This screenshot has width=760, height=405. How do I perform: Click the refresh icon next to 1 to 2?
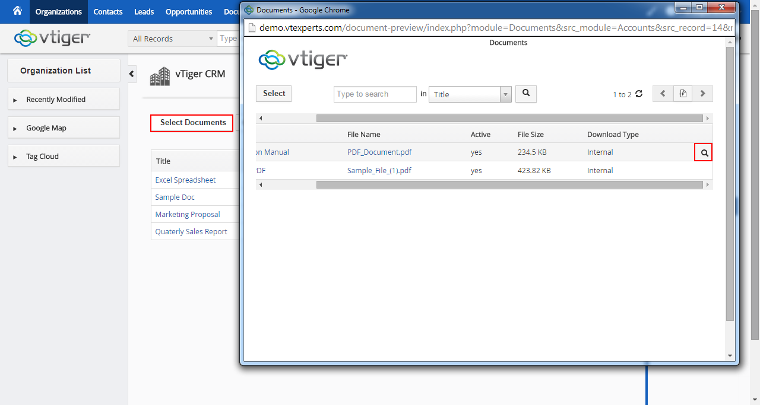(x=639, y=94)
